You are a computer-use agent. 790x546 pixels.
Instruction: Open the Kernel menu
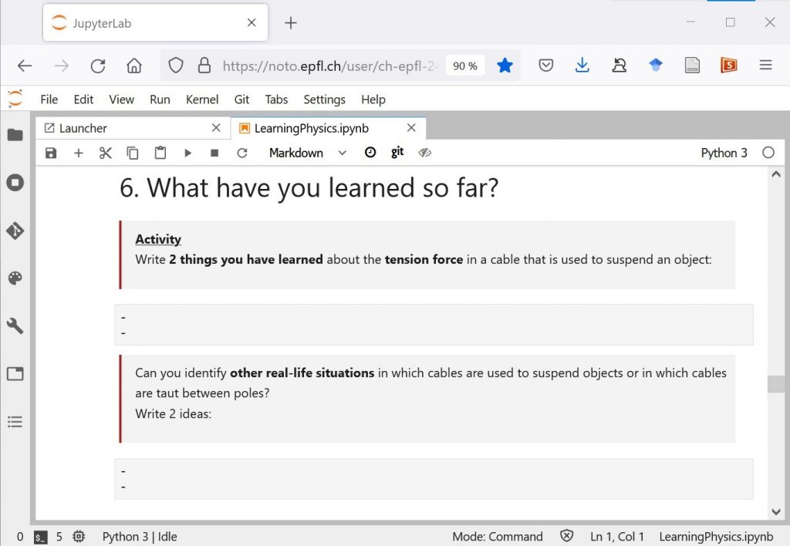coord(201,99)
